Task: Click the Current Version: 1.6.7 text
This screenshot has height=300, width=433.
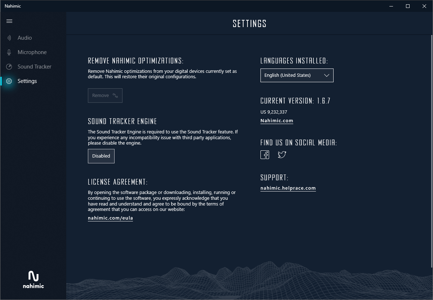Action: [295, 101]
